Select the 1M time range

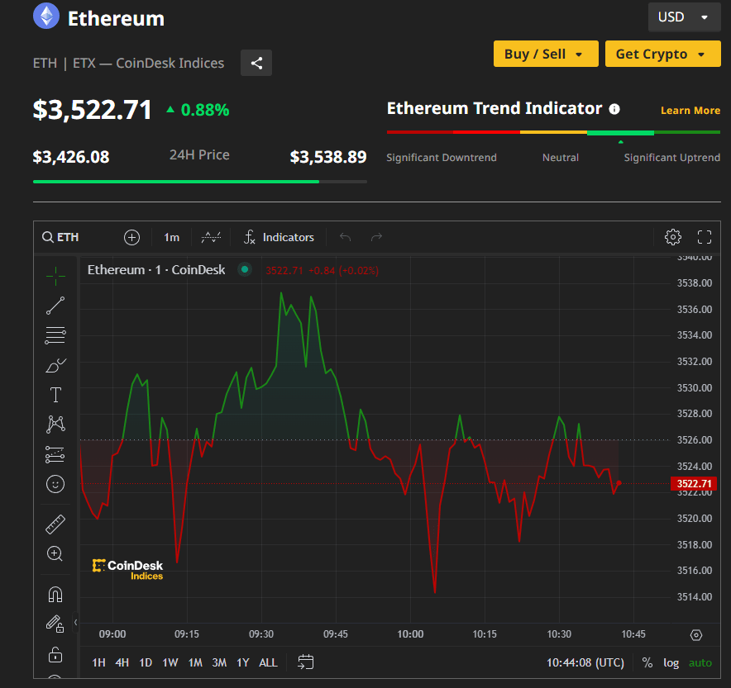(195, 662)
